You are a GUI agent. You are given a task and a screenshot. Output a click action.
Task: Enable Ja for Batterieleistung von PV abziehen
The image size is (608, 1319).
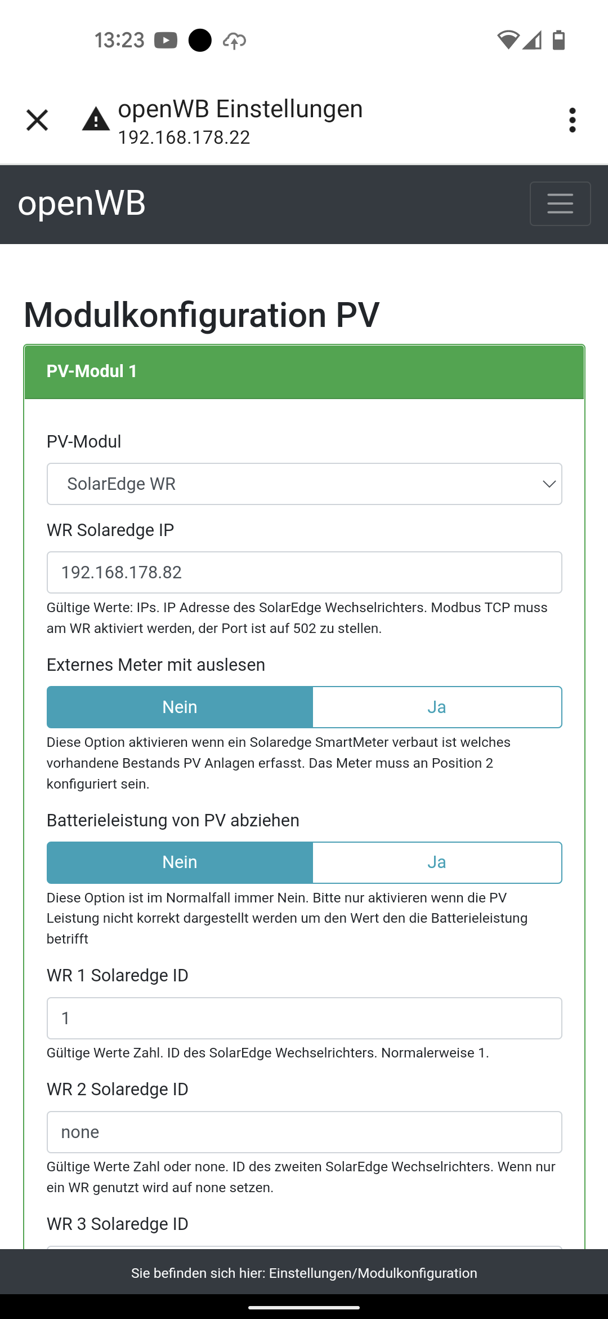[x=437, y=862]
